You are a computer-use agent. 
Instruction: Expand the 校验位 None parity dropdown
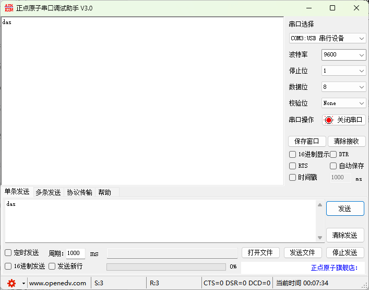[x=343, y=103]
